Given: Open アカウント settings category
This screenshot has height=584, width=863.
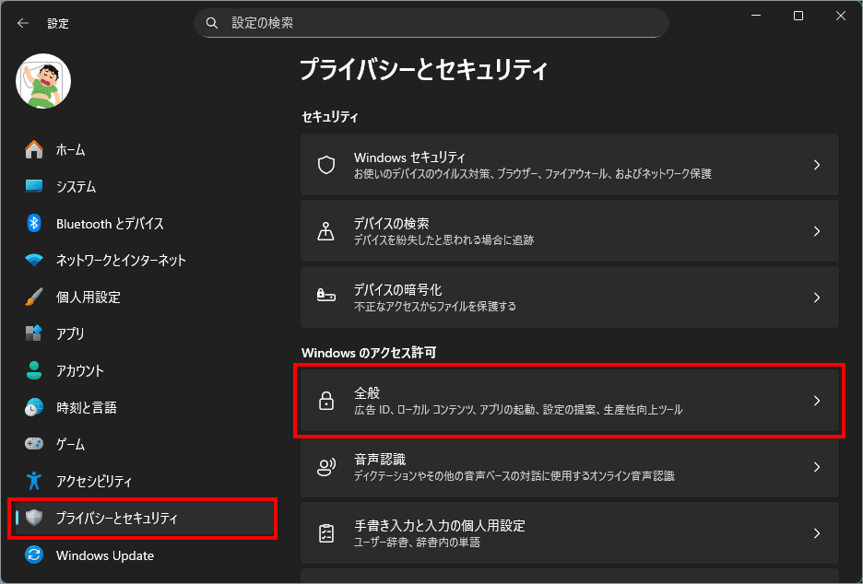Looking at the screenshot, I should tap(79, 370).
